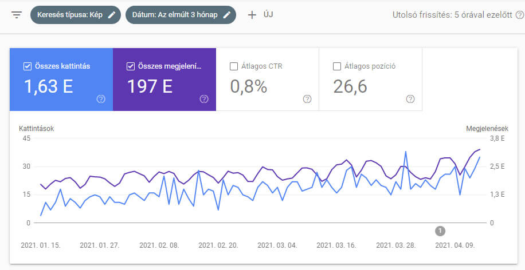Enable the Átlagos pozíció checkbox
Screen dimensions: 525x270
point(336,66)
